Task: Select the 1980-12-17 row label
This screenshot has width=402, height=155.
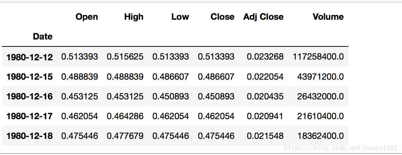Action: click(x=29, y=116)
